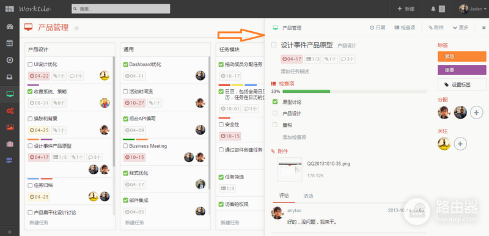Click 添加任务描述 link

[x=295, y=72]
